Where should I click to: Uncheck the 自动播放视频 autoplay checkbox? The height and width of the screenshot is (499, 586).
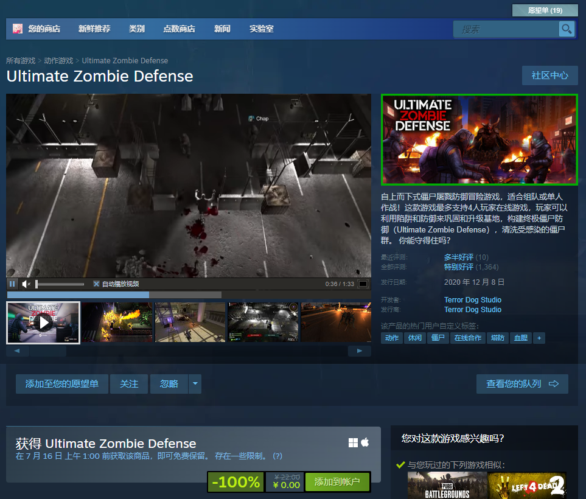click(x=96, y=284)
